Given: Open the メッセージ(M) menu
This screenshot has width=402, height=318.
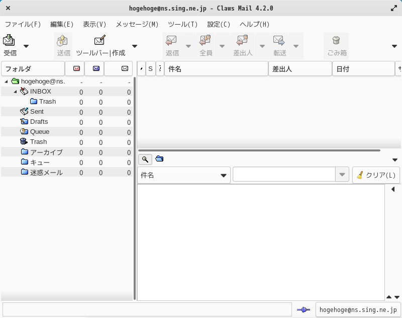Looking at the screenshot, I should (x=137, y=24).
